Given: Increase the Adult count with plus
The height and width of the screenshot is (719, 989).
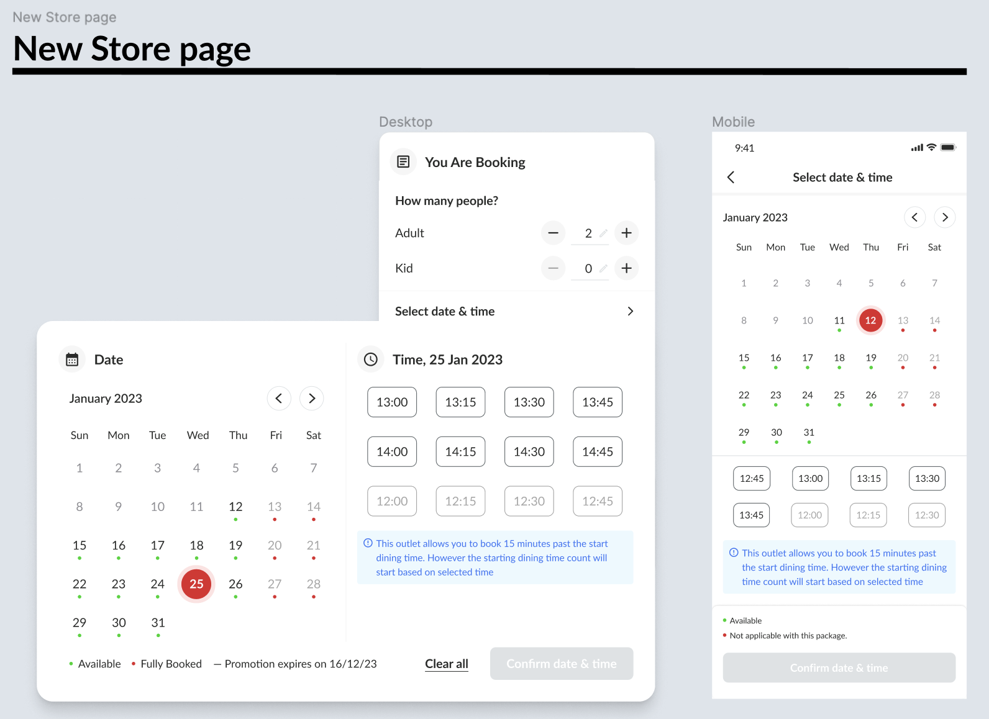Looking at the screenshot, I should tap(626, 233).
